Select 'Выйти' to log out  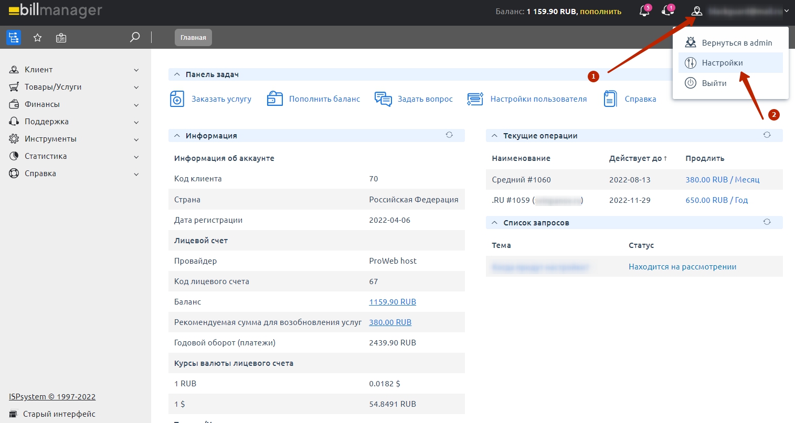tap(730, 83)
